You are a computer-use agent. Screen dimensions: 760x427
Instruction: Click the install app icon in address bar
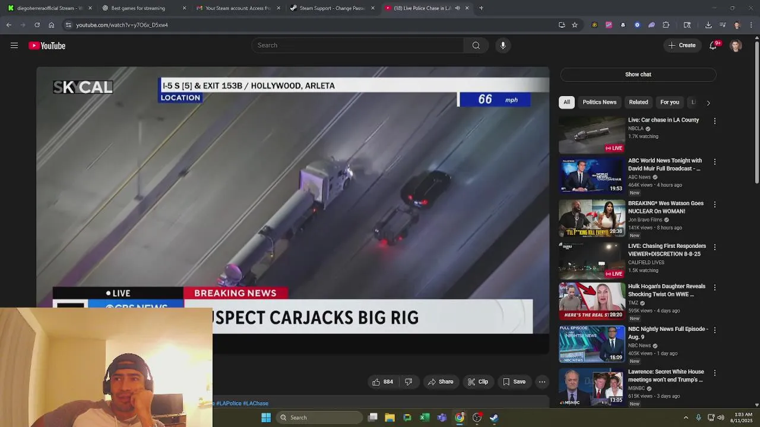(x=562, y=25)
